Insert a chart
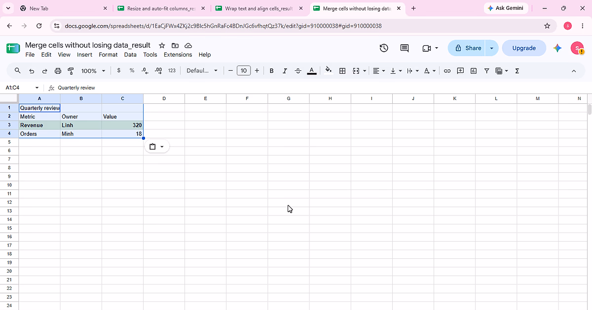Image resolution: width=592 pixels, height=310 pixels. (x=474, y=71)
